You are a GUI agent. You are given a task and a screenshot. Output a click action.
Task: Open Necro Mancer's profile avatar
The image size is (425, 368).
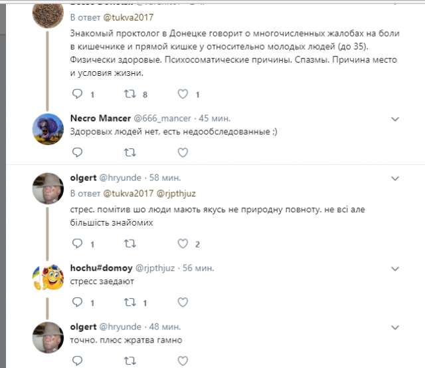[x=48, y=129]
